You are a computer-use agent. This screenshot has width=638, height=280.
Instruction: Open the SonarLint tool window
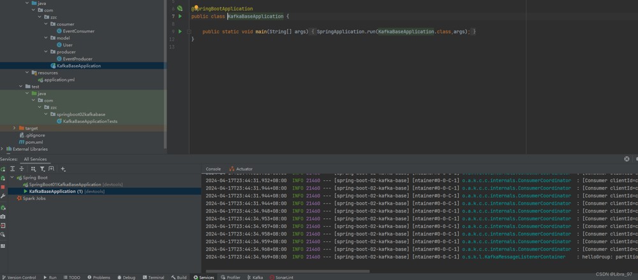pyautogui.click(x=281, y=277)
